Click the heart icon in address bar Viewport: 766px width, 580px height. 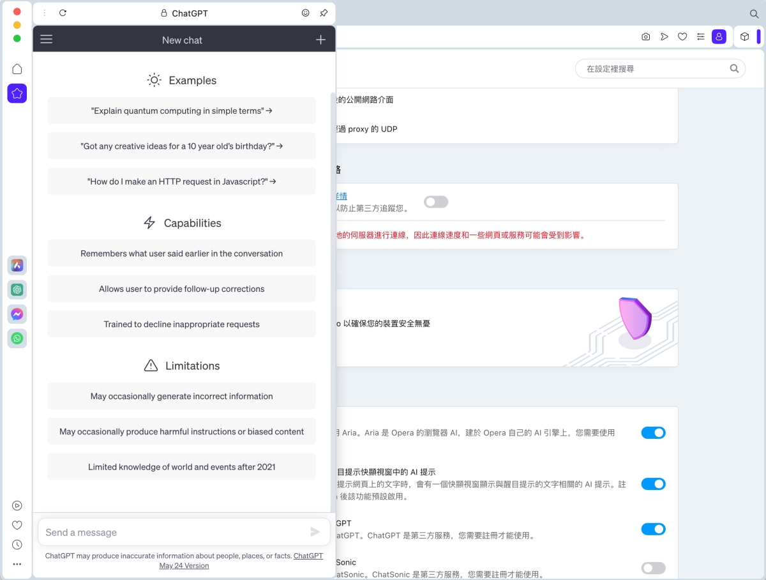coord(682,37)
